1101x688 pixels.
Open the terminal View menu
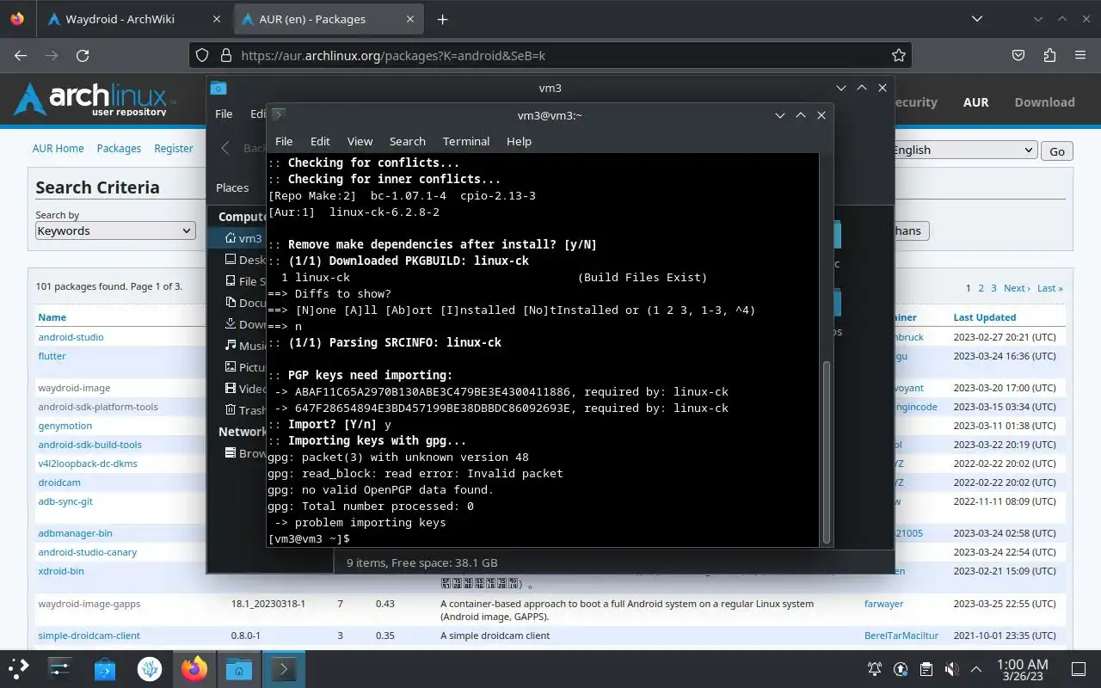coord(360,141)
